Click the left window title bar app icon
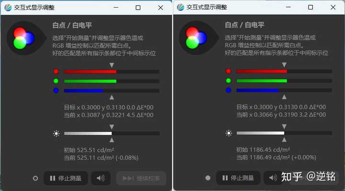 (8, 8)
